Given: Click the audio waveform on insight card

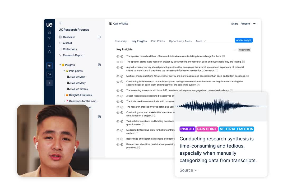Looking at the screenshot, I should click(221, 106).
